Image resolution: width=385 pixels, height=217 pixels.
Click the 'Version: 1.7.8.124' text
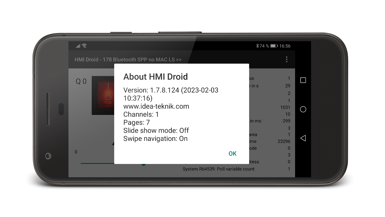[151, 90]
